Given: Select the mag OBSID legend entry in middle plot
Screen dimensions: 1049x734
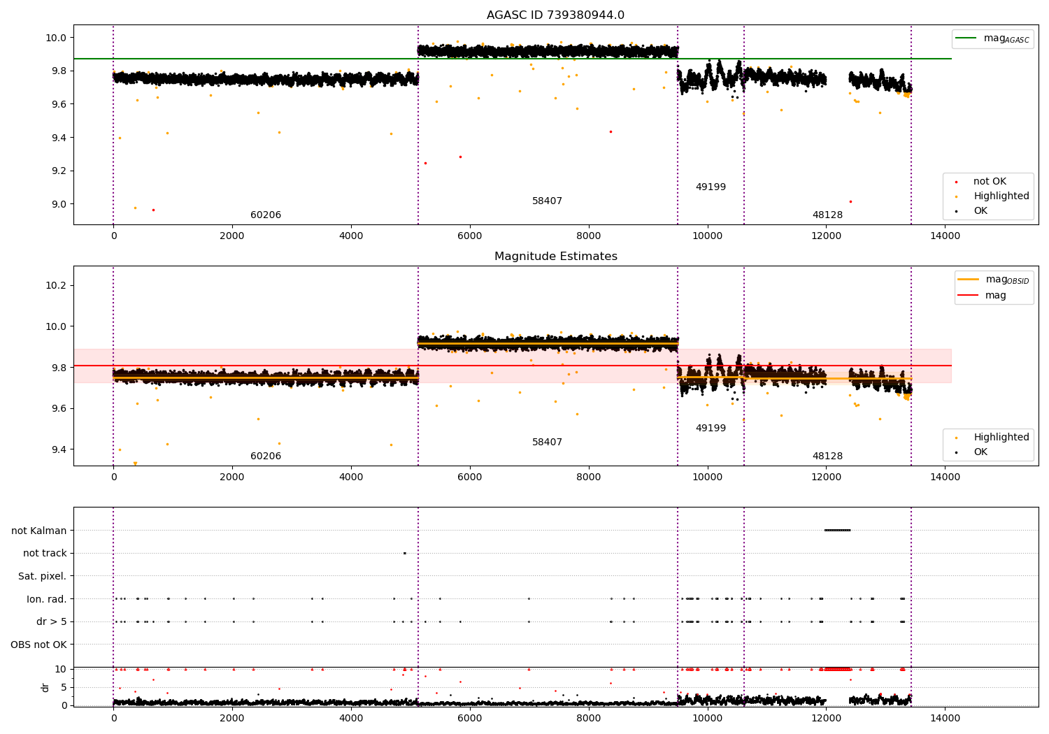Looking at the screenshot, I should (x=994, y=280).
